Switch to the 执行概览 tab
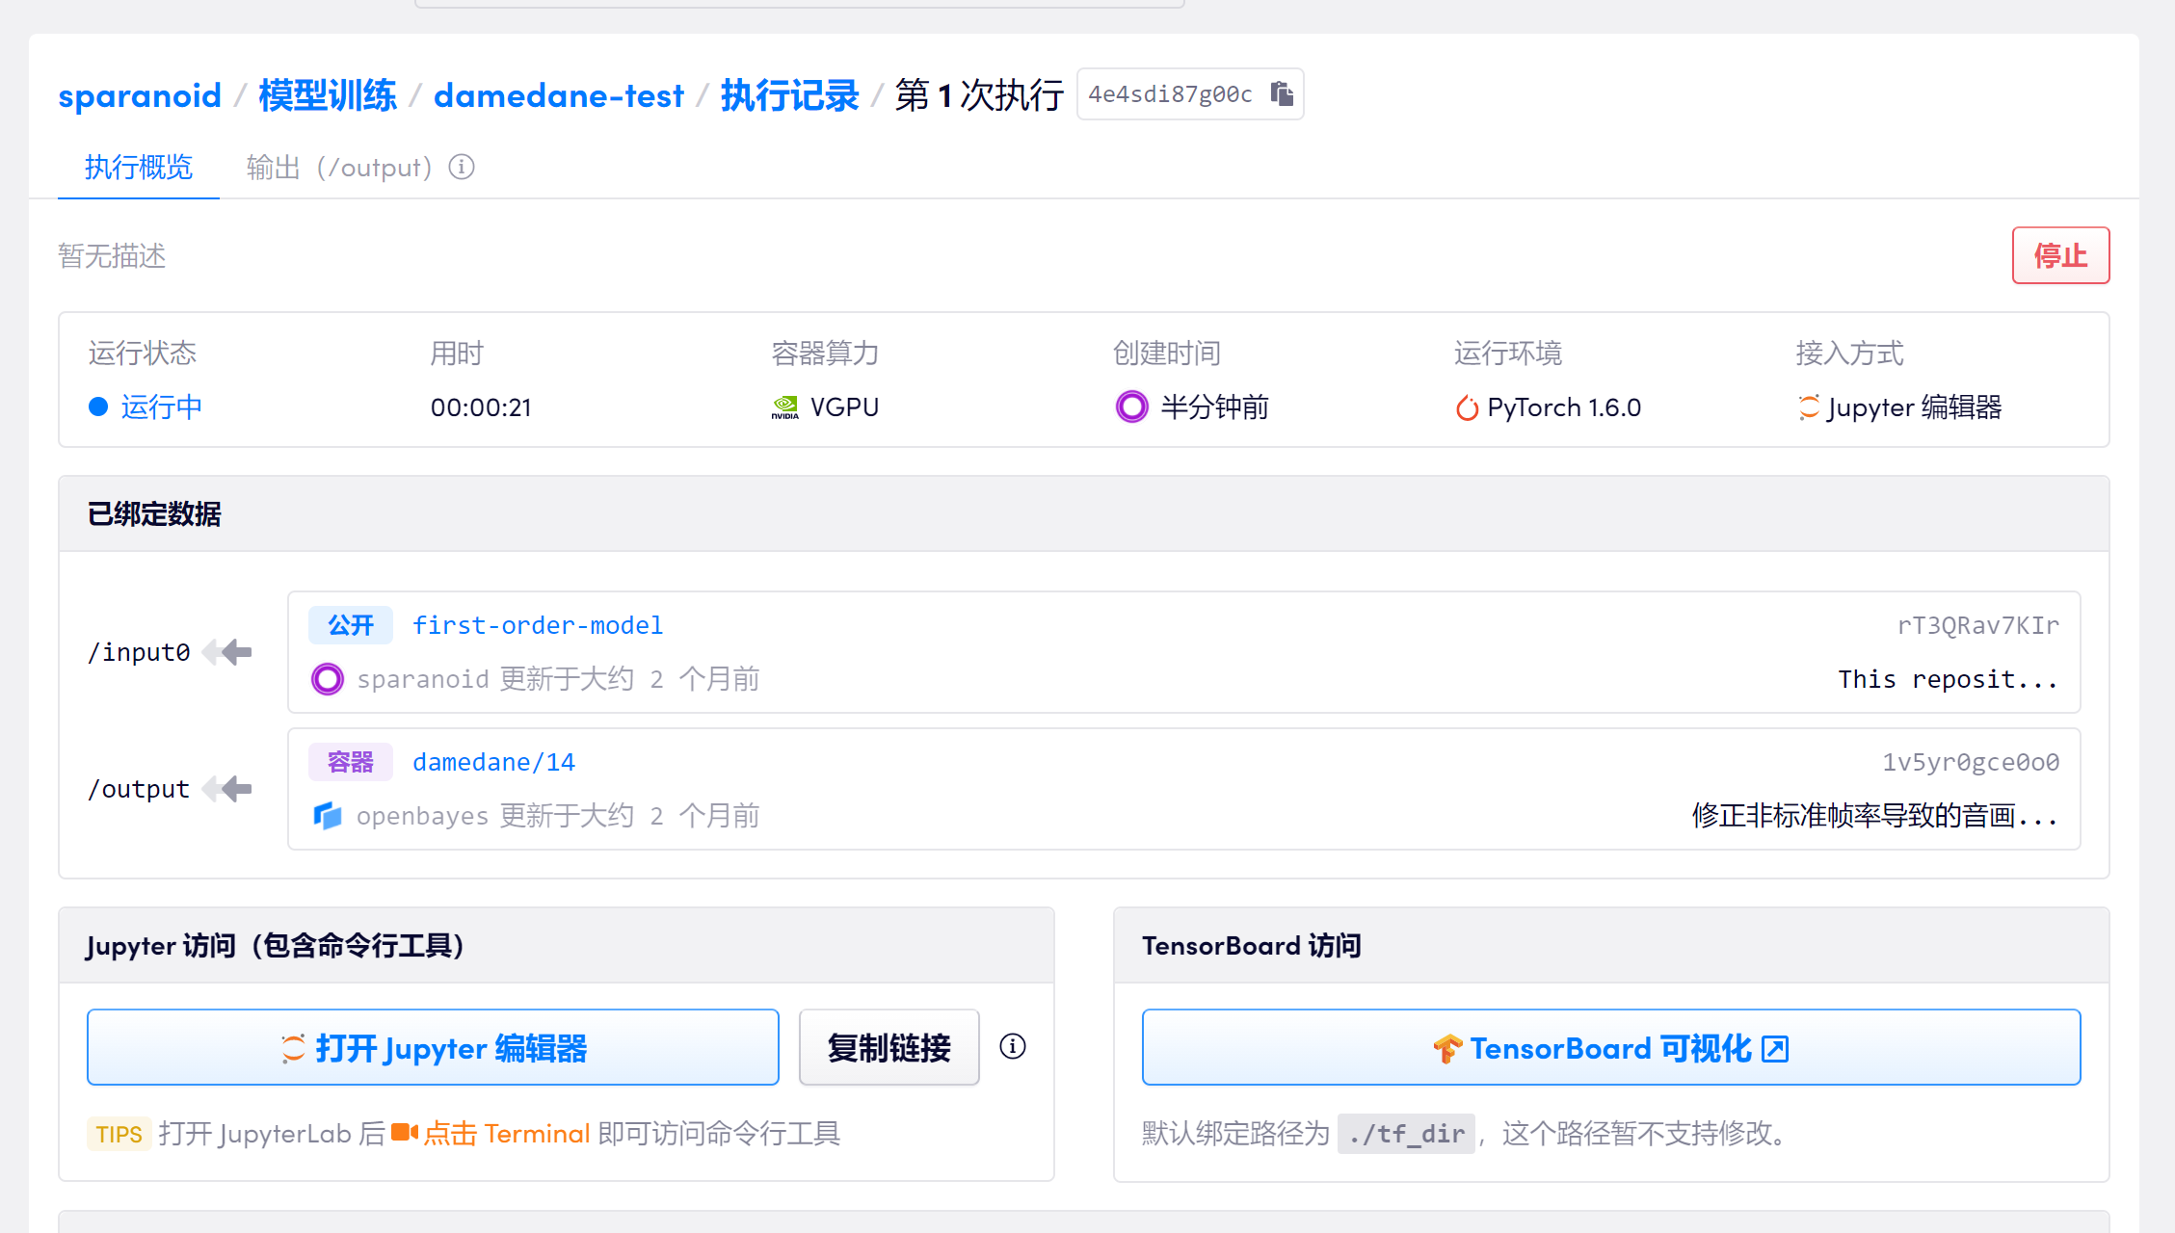Image resolution: width=2175 pixels, height=1233 pixels. [139, 168]
